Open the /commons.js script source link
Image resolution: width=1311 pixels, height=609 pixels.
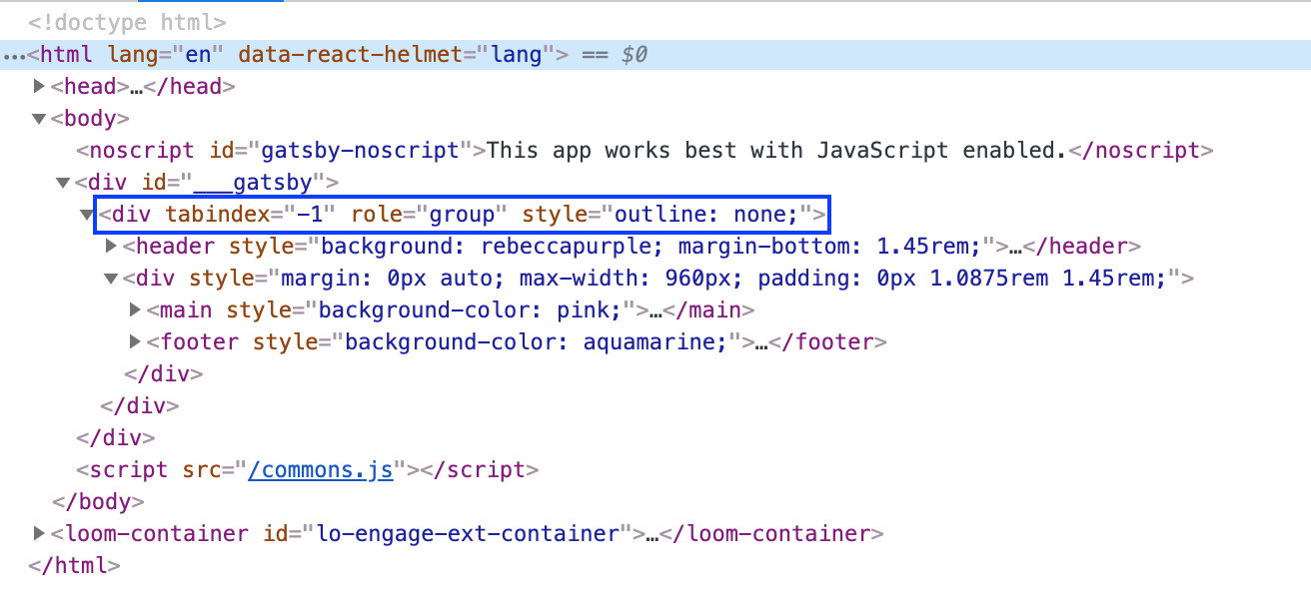pyautogui.click(x=321, y=469)
